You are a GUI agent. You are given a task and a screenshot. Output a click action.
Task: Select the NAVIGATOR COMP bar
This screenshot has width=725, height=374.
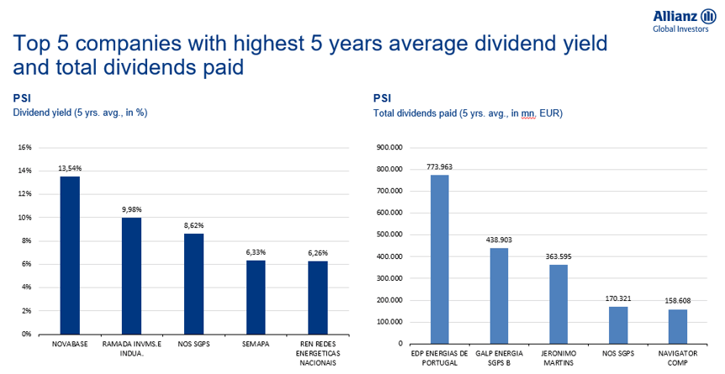click(678, 326)
